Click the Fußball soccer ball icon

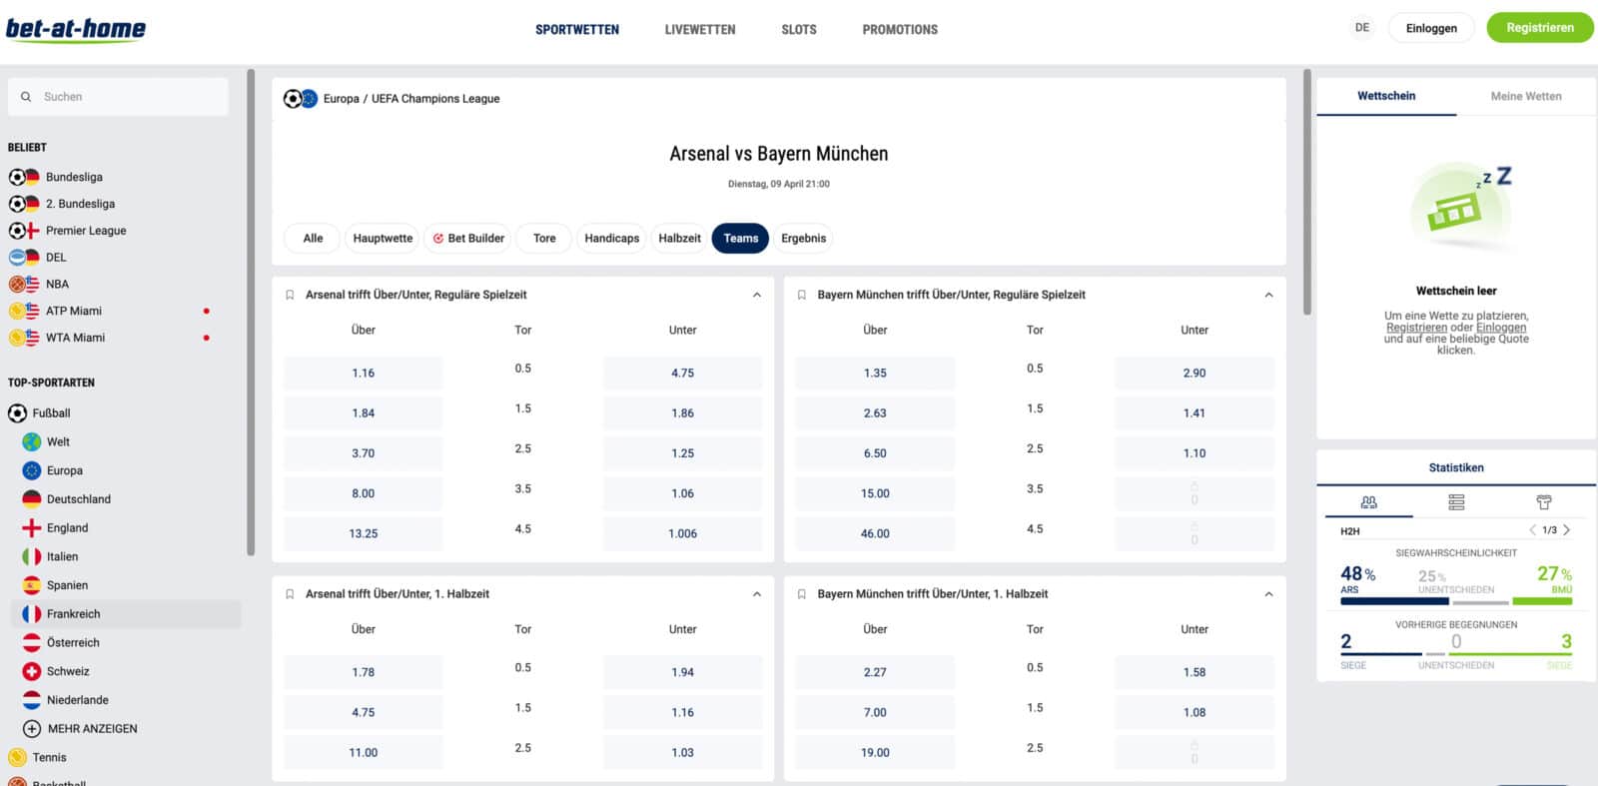tap(17, 412)
